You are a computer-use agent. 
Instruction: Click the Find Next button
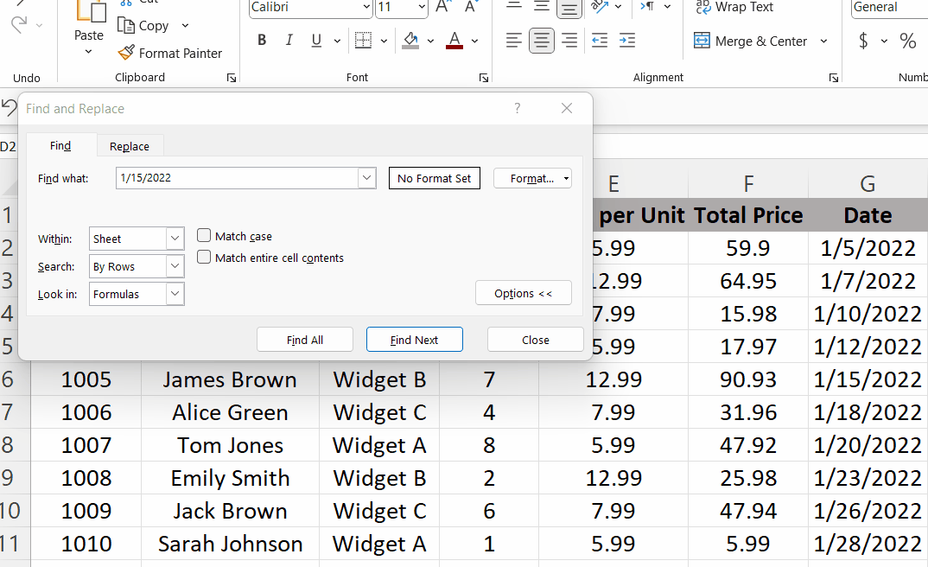tap(414, 340)
